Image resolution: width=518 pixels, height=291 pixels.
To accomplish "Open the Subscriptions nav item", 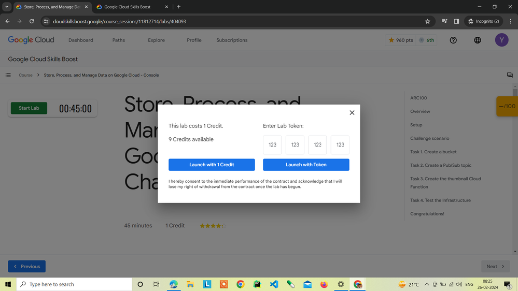I will coord(232,40).
